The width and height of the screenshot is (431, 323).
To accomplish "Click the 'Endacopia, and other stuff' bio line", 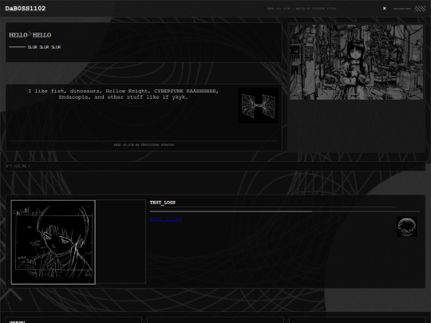I will coord(124,97).
